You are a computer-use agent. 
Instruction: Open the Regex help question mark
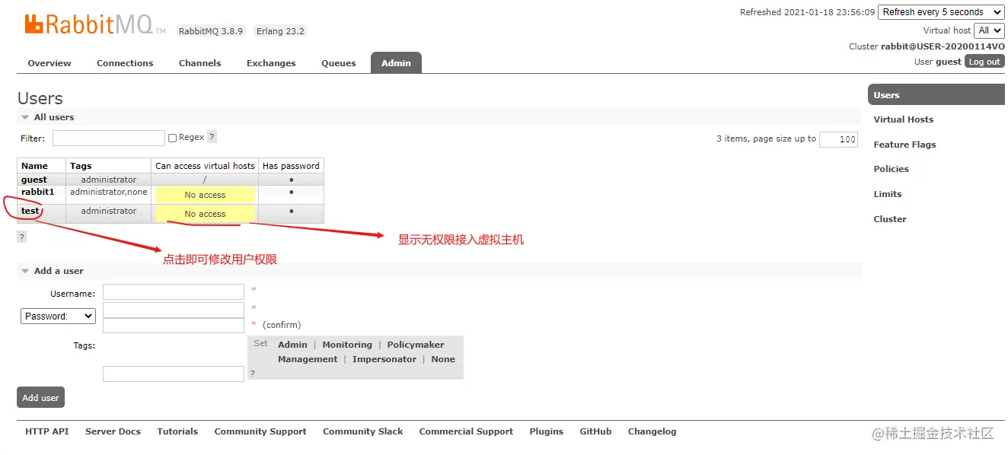tap(212, 137)
